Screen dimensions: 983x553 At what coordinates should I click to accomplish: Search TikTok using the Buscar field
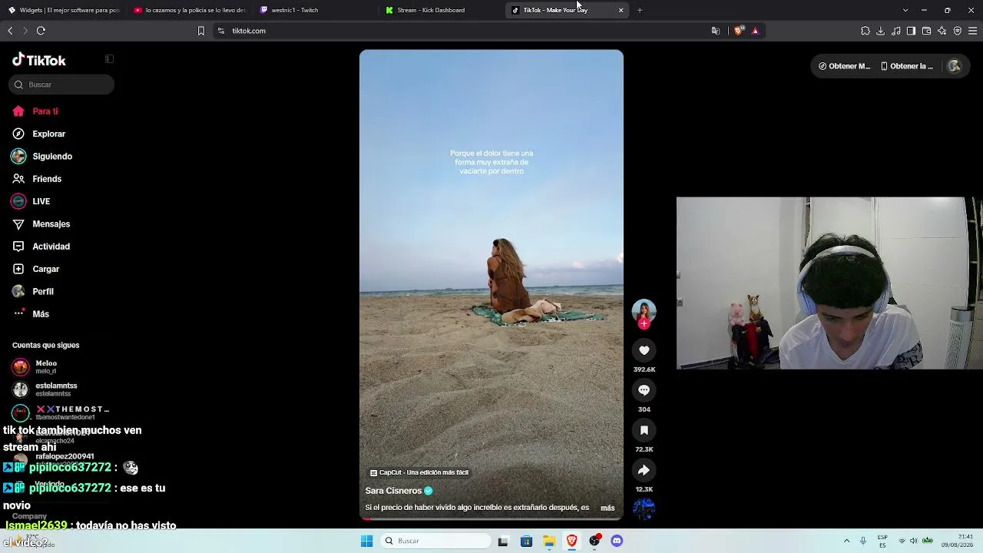(x=61, y=84)
